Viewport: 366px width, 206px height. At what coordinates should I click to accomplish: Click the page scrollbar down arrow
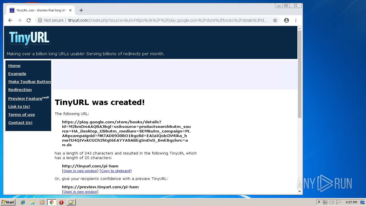tap(300, 191)
